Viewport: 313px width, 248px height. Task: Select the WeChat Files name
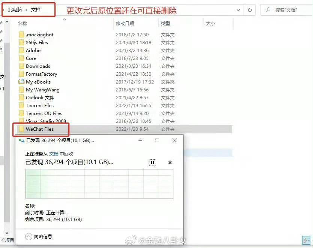click(x=40, y=129)
